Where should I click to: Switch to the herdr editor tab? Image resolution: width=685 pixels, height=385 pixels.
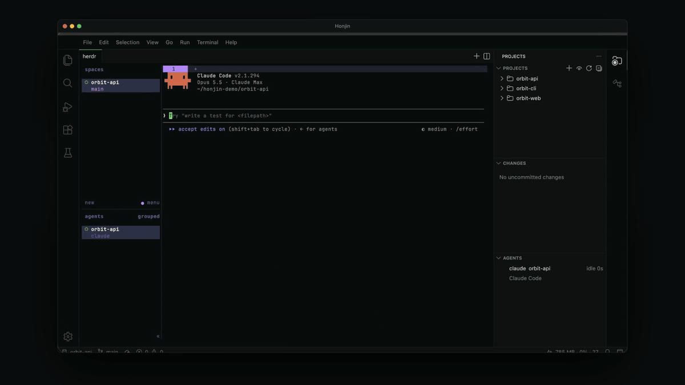pyautogui.click(x=90, y=56)
